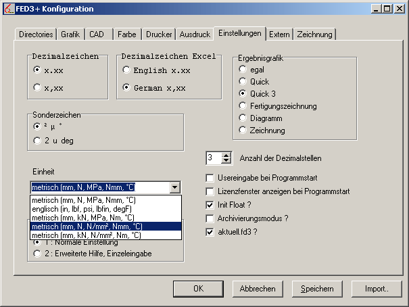
Task: Pick highlighted metrisch (mm, N, N/mm², Nmm) entry
Action: [88, 226]
